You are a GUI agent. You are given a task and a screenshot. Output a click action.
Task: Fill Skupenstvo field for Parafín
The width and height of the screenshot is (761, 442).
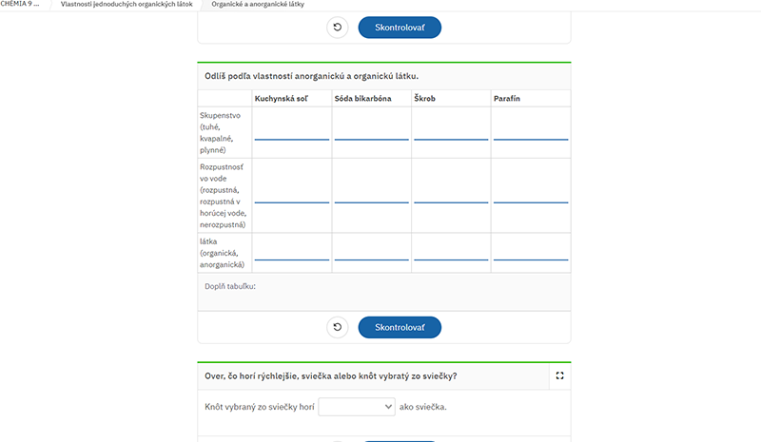click(x=531, y=133)
